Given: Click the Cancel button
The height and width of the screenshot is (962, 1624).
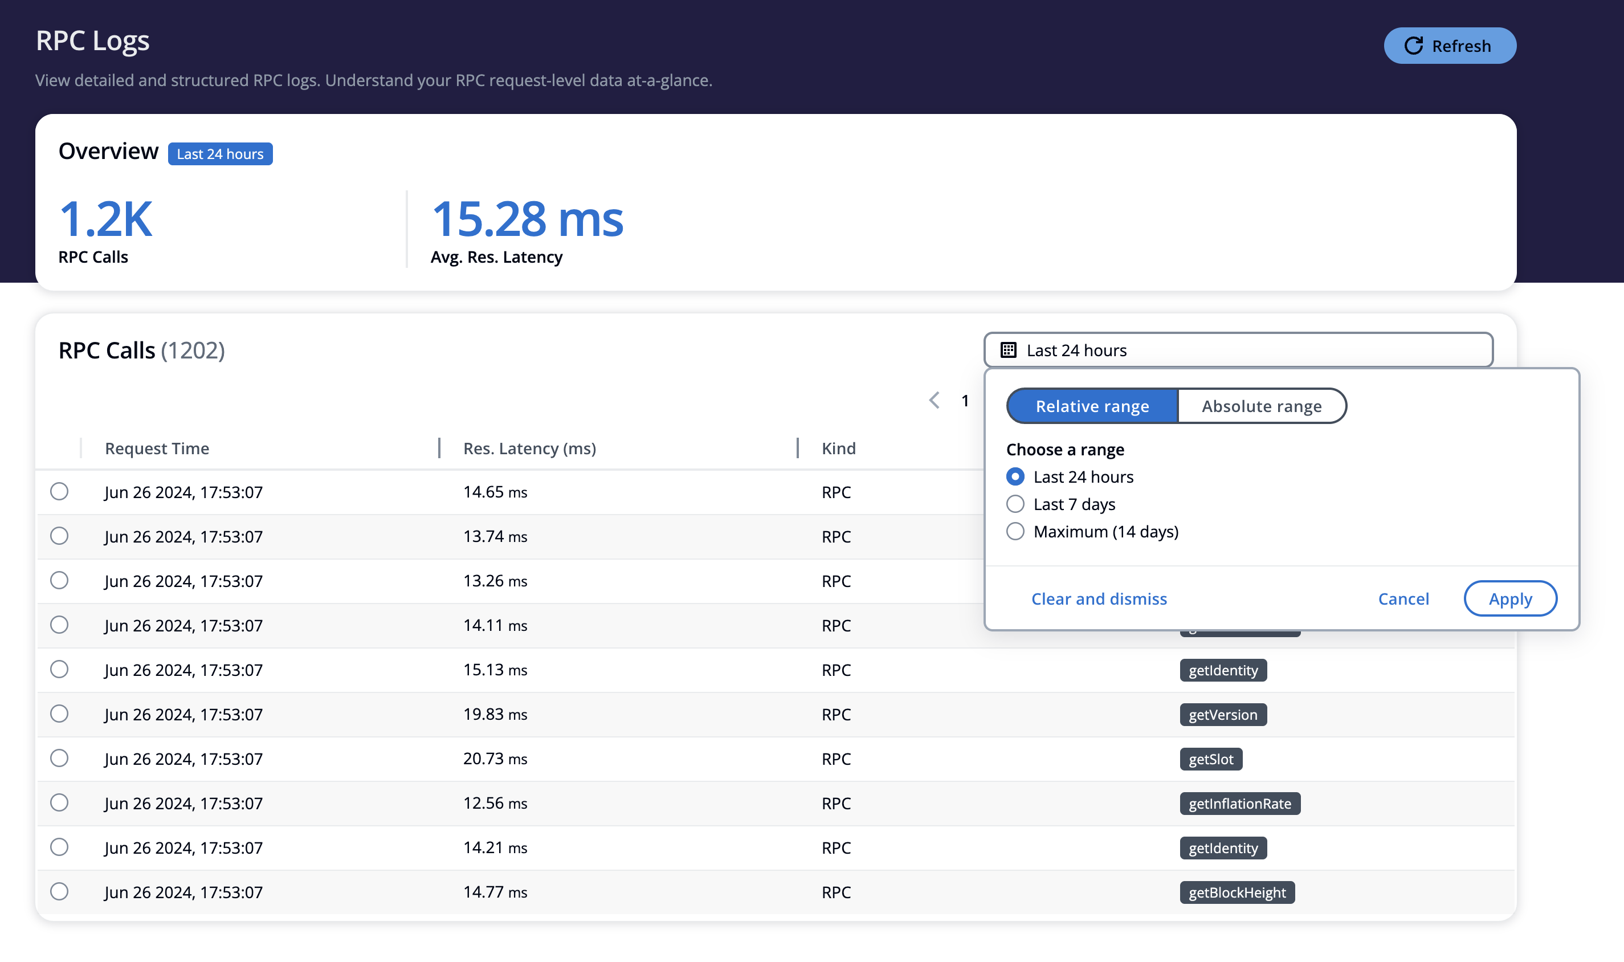Looking at the screenshot, I should point(1403,599).
